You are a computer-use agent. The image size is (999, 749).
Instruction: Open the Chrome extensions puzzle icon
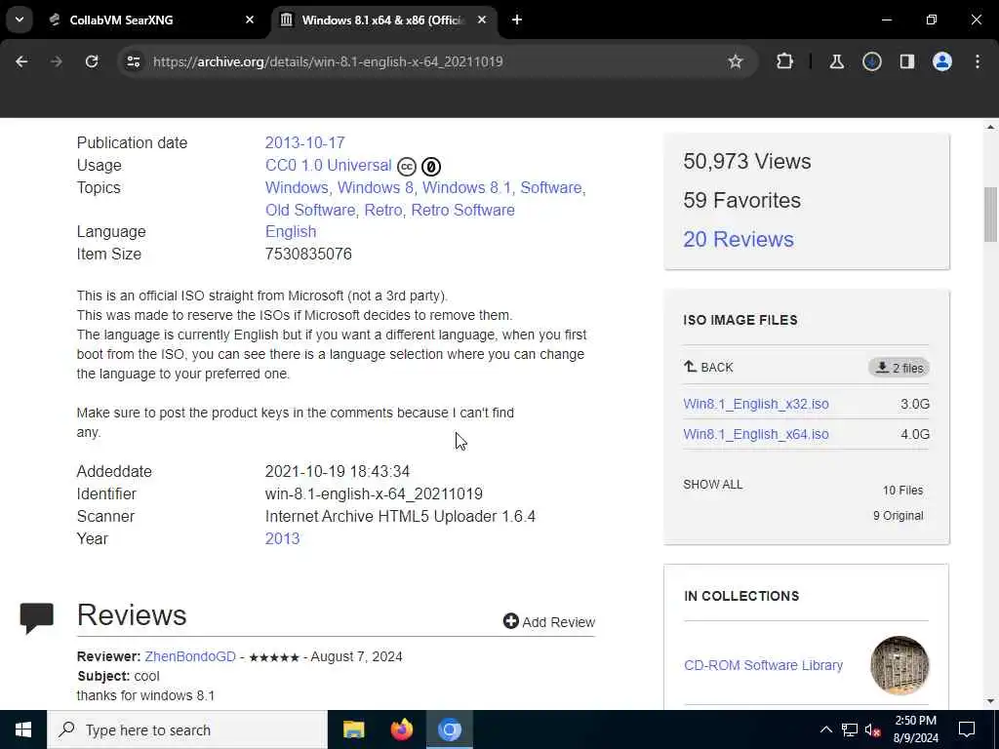pos(785,61)
